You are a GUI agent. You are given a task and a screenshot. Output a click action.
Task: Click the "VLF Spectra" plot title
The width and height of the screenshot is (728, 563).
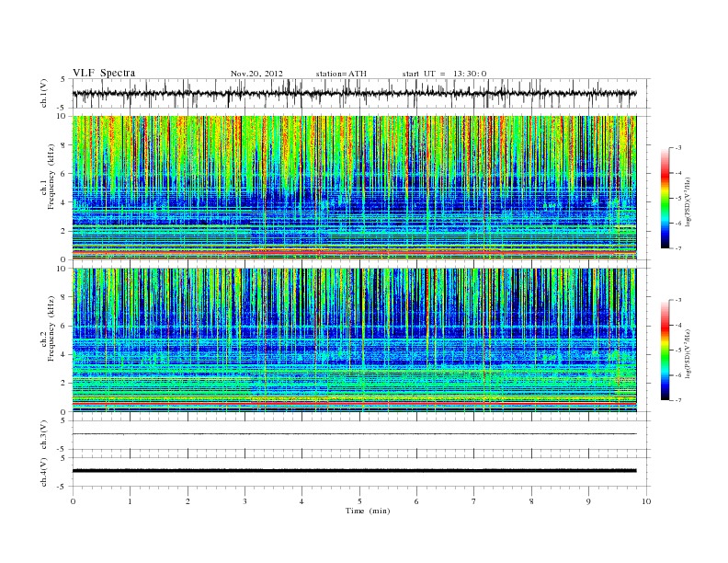tap(104, 73)
